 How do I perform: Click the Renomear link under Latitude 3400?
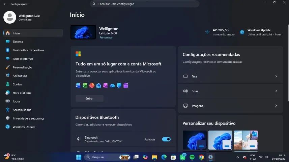click(x=106, y=37)
